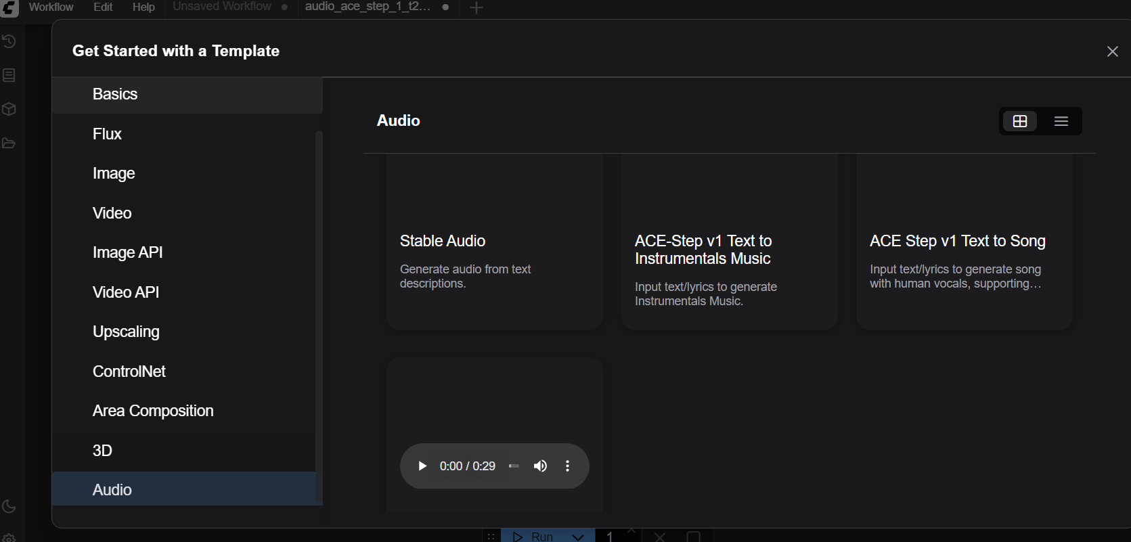This screenshot has height=542, width=1131.
Task: Increment the batch count up arrow
Action: pos(631,532)
